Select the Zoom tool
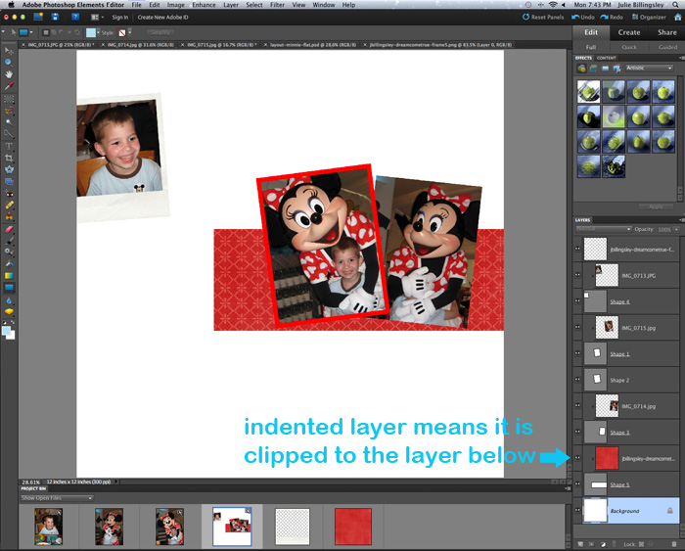685x551 pixels. 9,63
